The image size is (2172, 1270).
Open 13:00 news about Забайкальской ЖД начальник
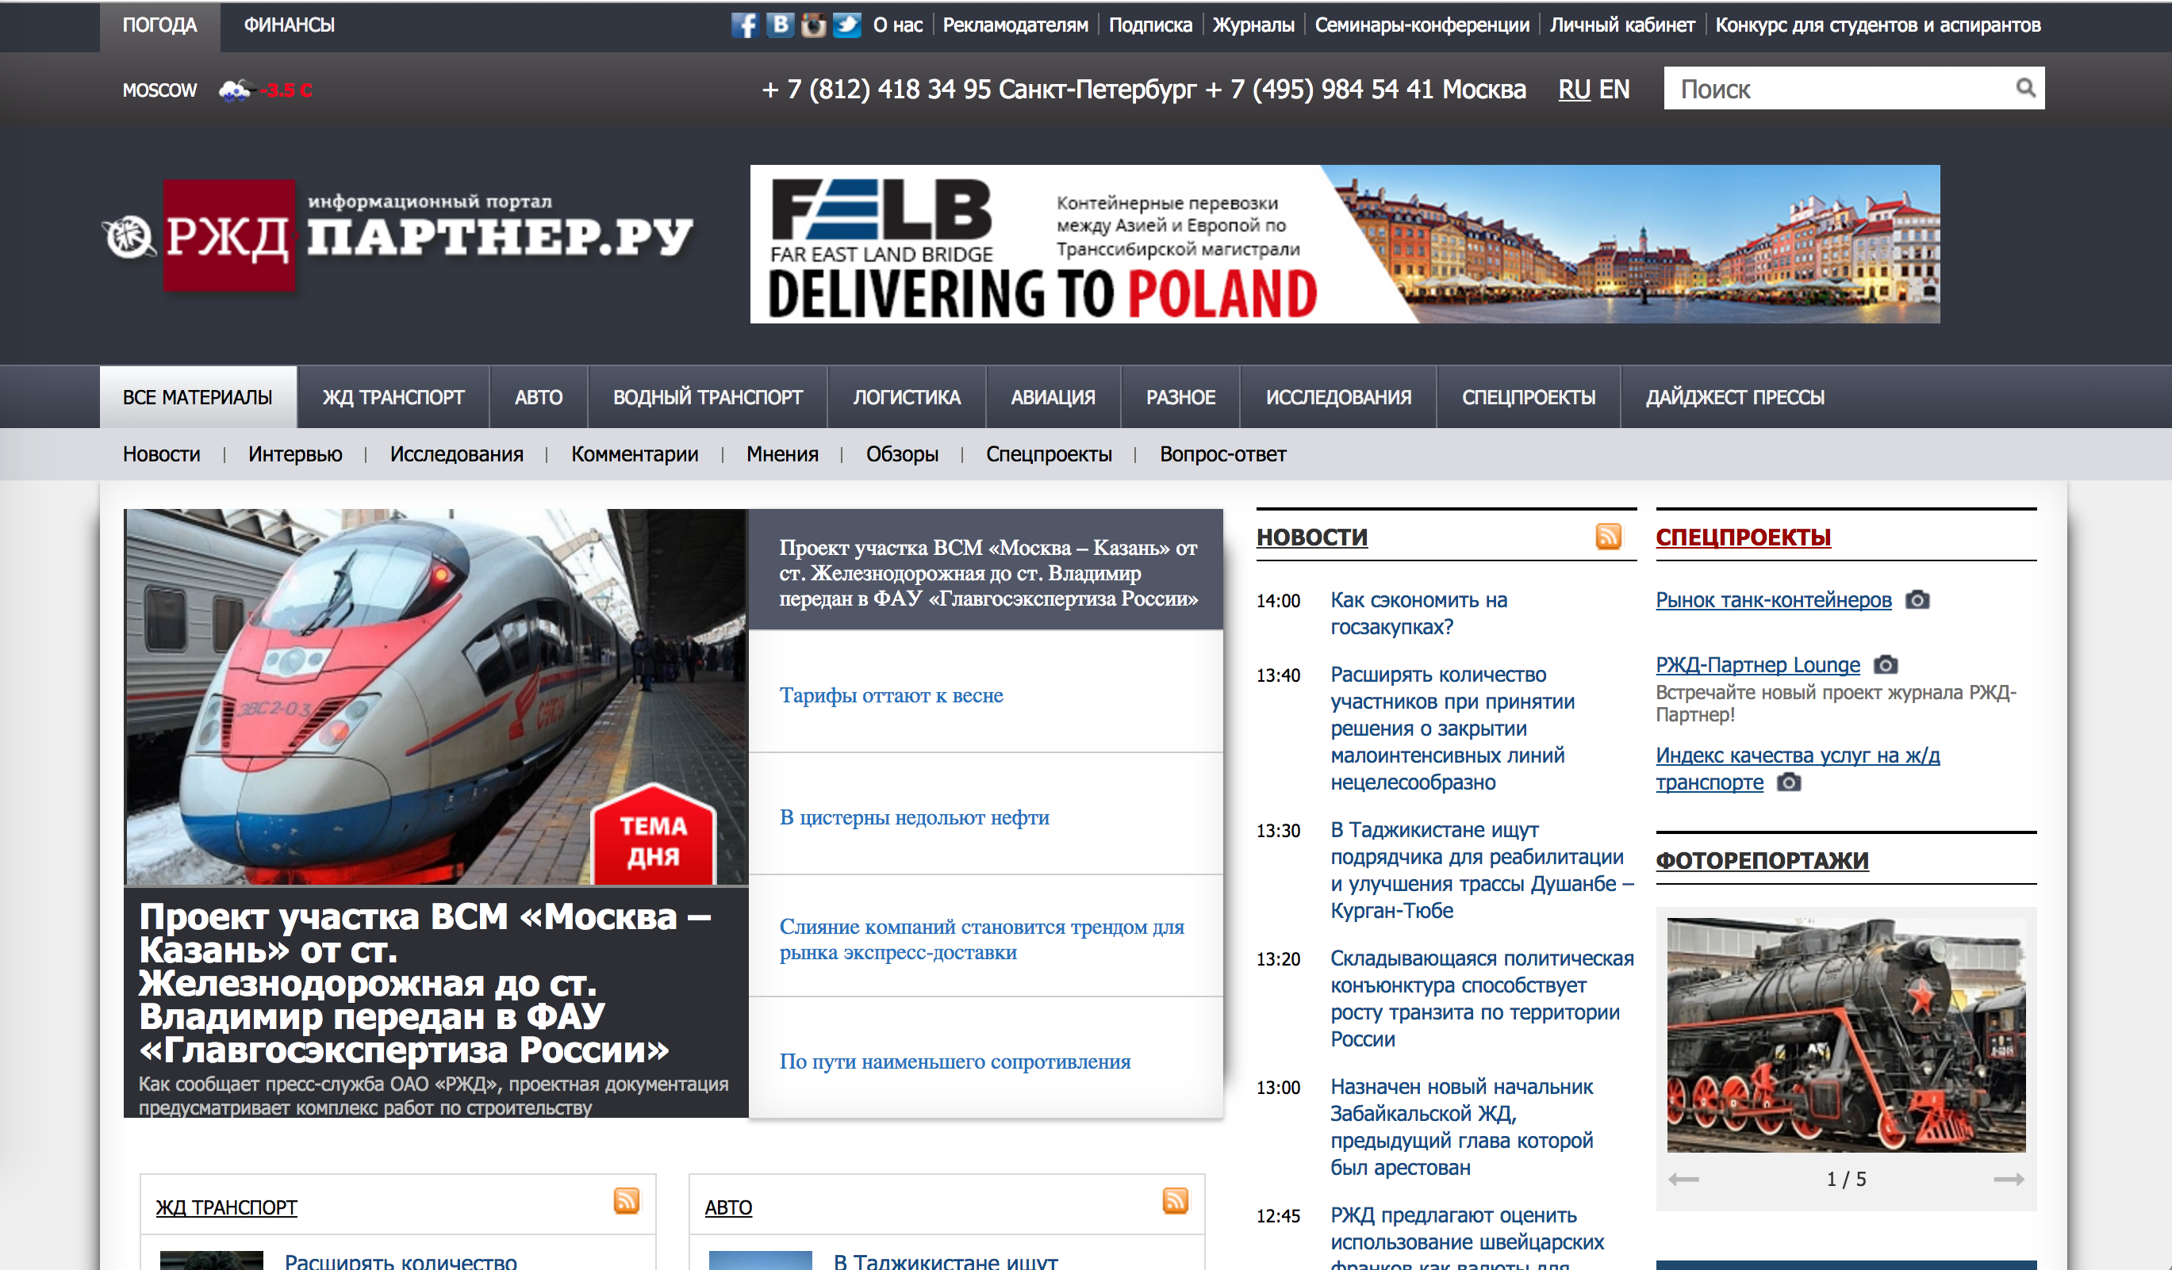tap(1462, 1127)
